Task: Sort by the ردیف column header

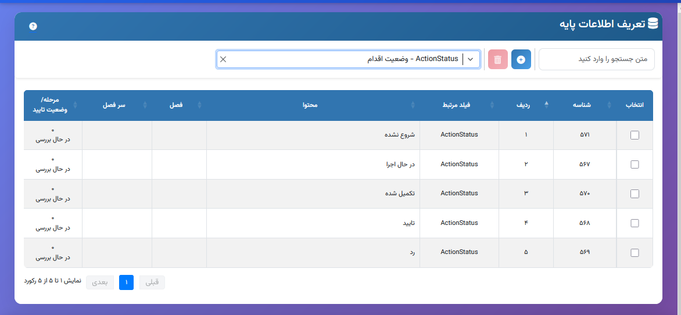Action: pyautogui.click(x=526, y=105)
